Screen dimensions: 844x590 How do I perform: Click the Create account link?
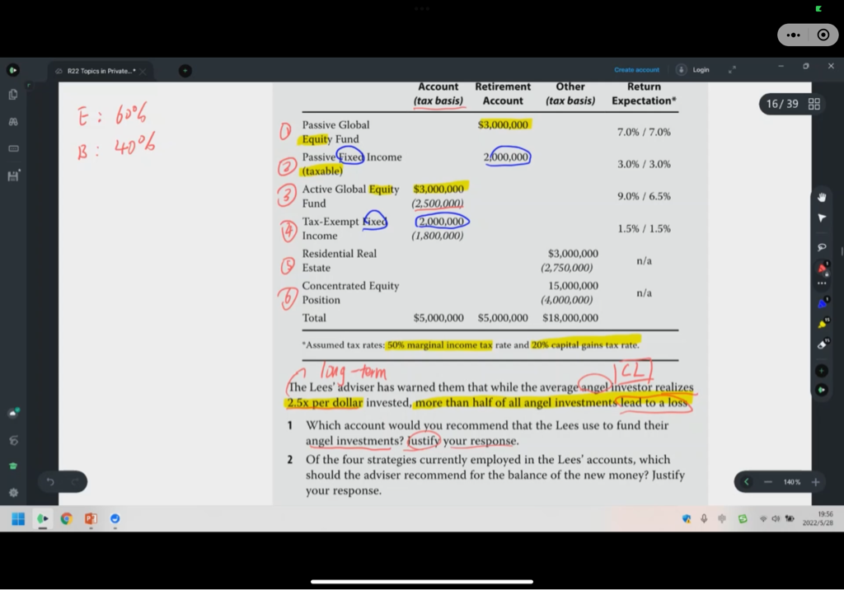[x=636, y=70]
